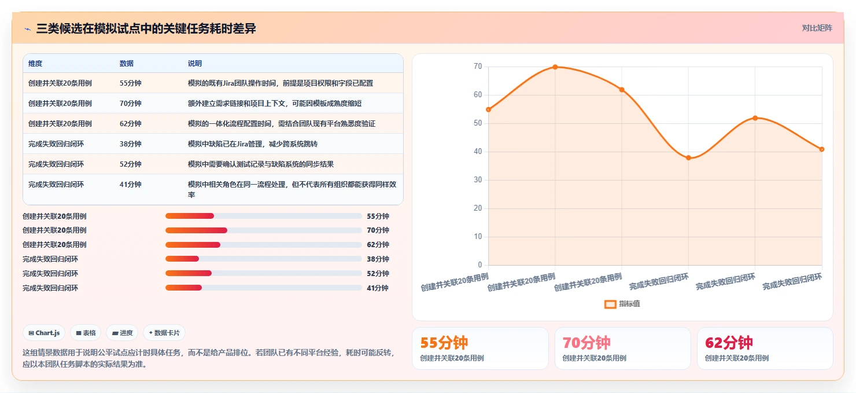Click the 38分钟 value in the table
Screen dimensions: 856x393
[131, 144]
